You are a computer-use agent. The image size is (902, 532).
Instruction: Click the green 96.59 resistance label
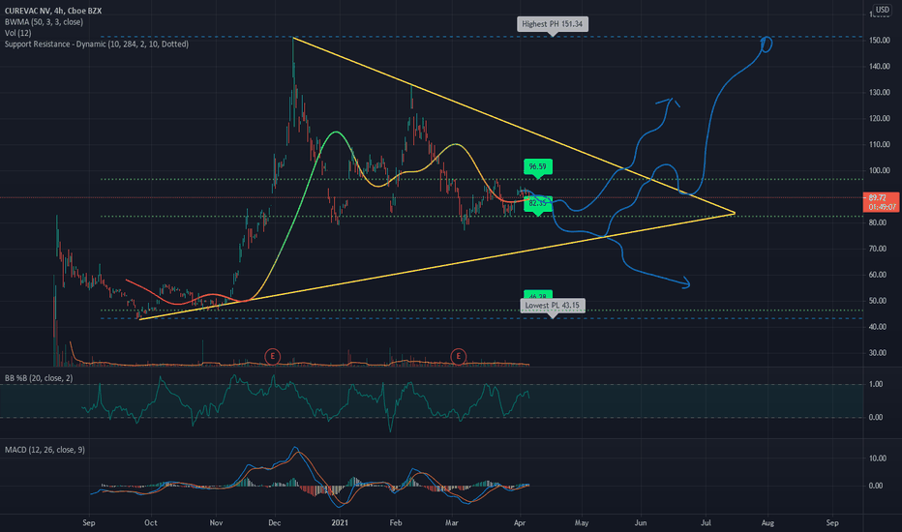click(x=538, y=166)
